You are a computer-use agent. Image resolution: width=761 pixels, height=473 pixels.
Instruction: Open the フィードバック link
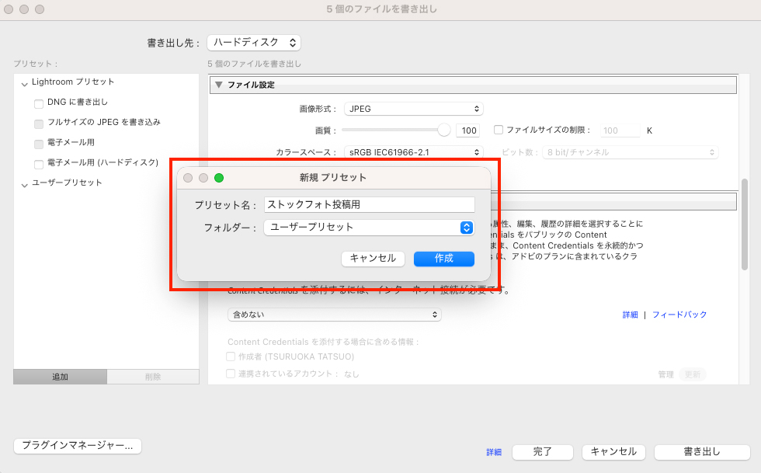(679, 315)
